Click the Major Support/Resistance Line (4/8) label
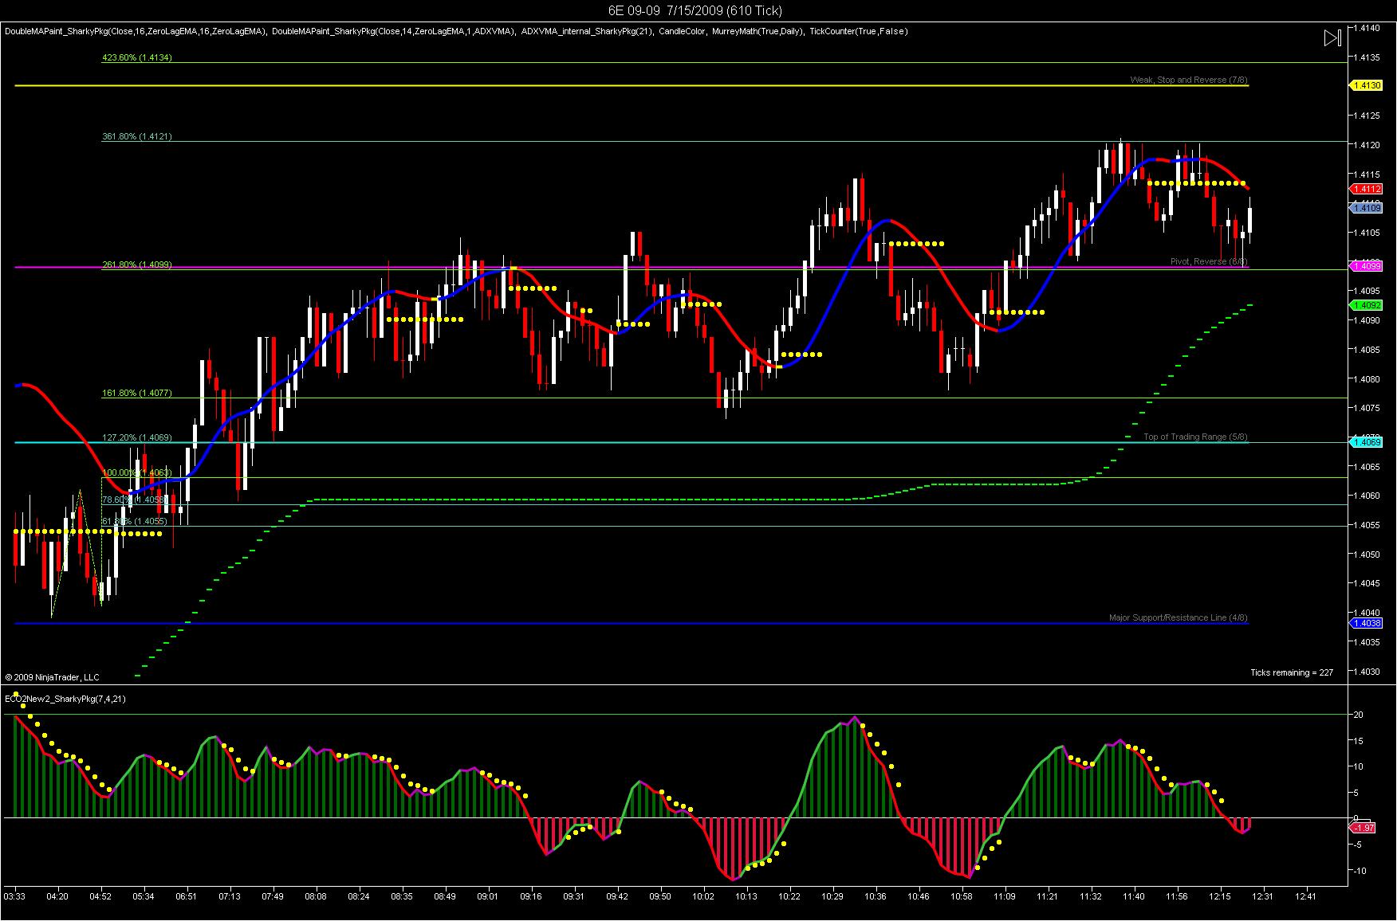 click(1179, 617)
